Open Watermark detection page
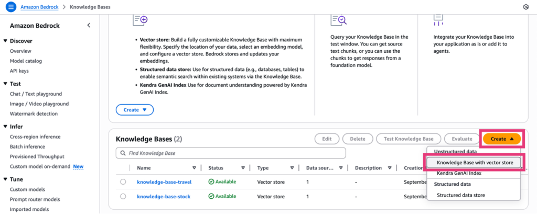Image resolution: width=537 pixels, height=215 pixels. [x=34, y=114]
